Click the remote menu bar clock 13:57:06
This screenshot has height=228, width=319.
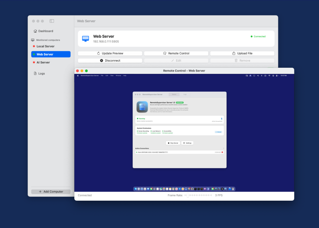(284, 76)
